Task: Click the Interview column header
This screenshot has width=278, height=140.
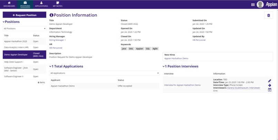Action: tap(169, 74)
